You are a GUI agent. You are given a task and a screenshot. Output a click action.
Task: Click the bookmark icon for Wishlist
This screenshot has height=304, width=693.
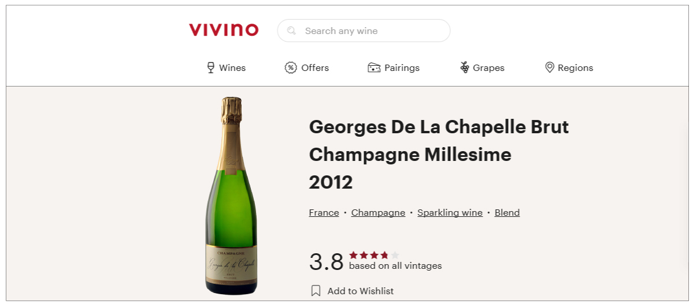pyautogui.click(x=316, y=291)
